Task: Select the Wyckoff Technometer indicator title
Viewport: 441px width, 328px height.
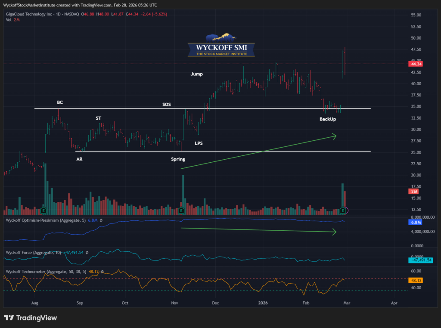Action: click(x=47, y=272)
